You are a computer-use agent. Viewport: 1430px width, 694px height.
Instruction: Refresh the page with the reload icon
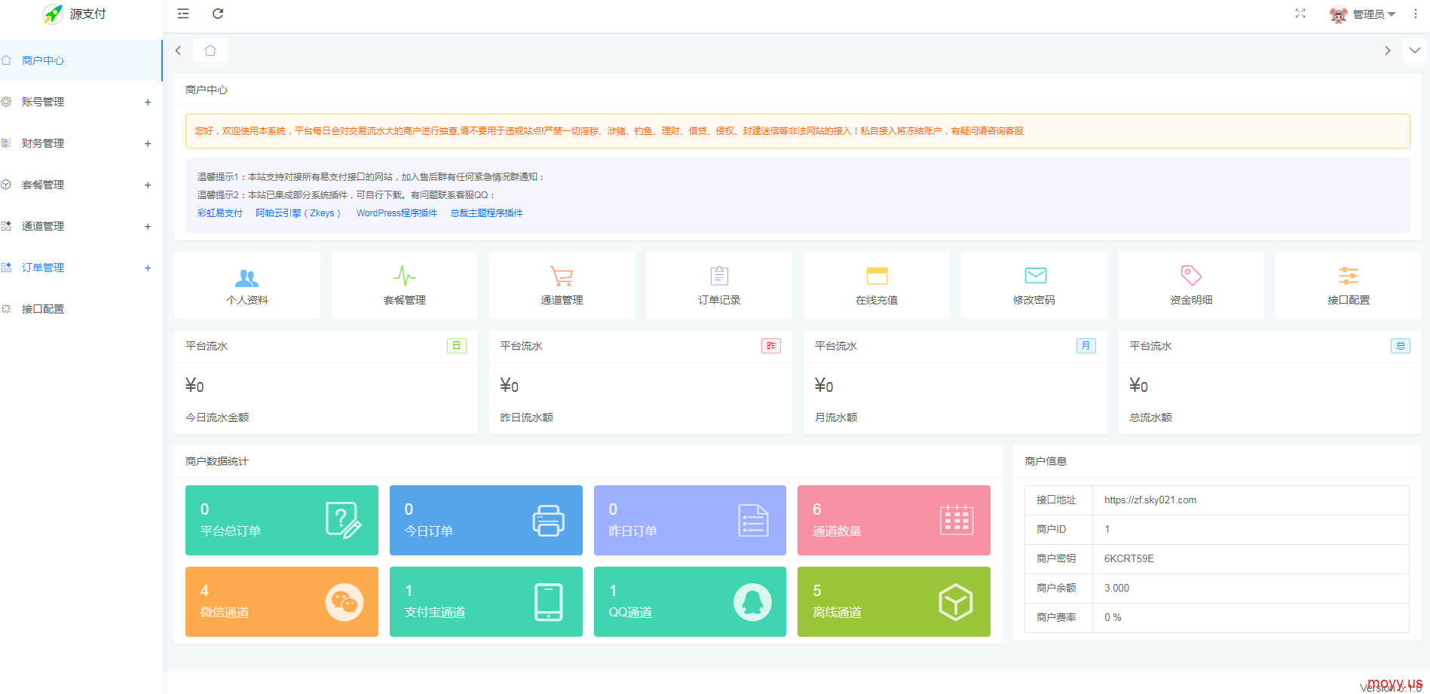point(218,14)
